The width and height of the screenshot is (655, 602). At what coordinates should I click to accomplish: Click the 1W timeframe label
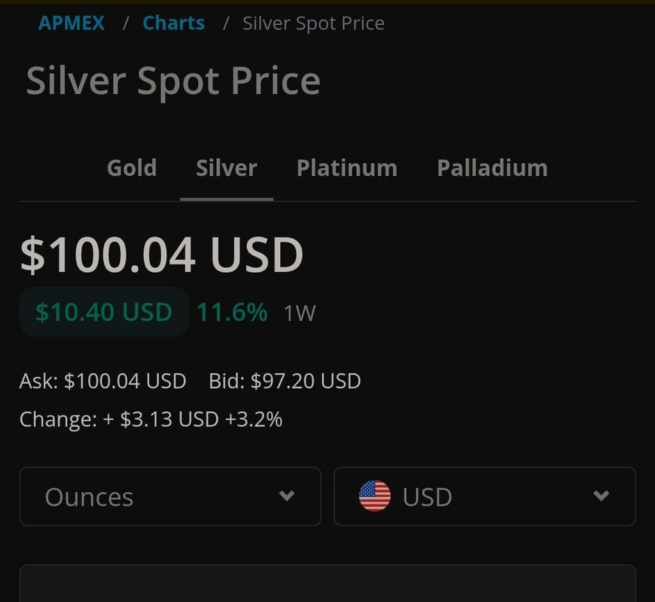point(300,313)
